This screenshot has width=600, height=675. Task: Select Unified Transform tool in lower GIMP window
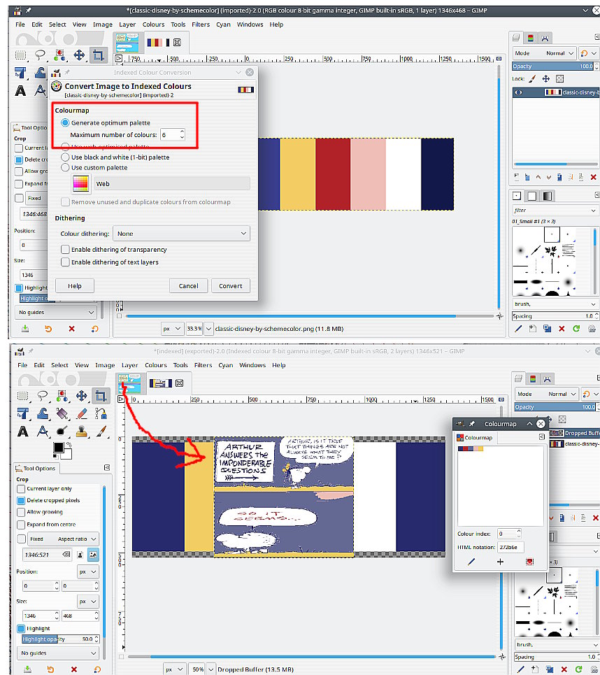[x=22, y=413]
